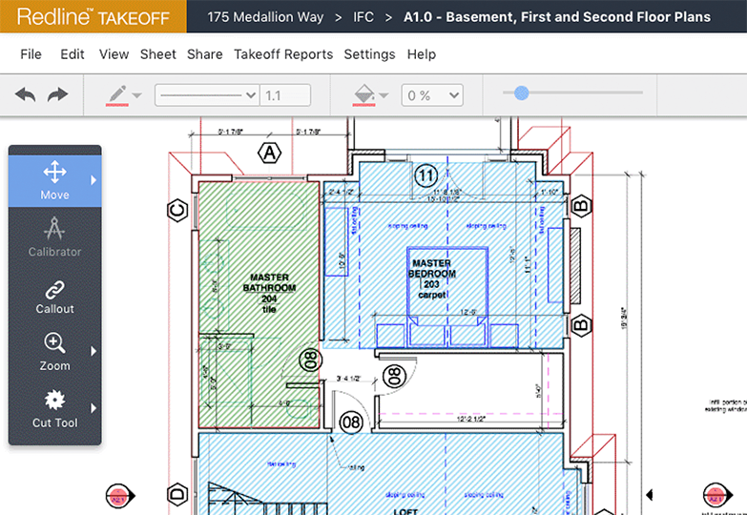Expand the Cut Tool submenu arrow
Viewport: 747px width, 515px height.
93,407
